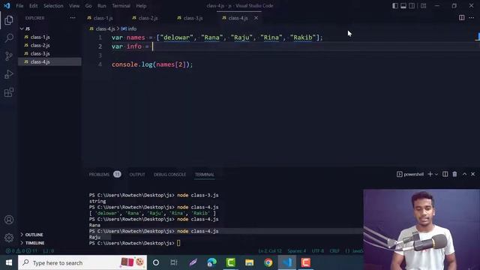This screenshot has height=270, width=480.
Task: Open the Go menu
Action: click(x=88, y=6)
